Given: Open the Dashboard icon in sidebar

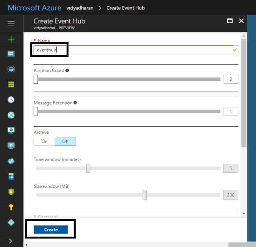Looking at the screenshot, I should [11, 54].
